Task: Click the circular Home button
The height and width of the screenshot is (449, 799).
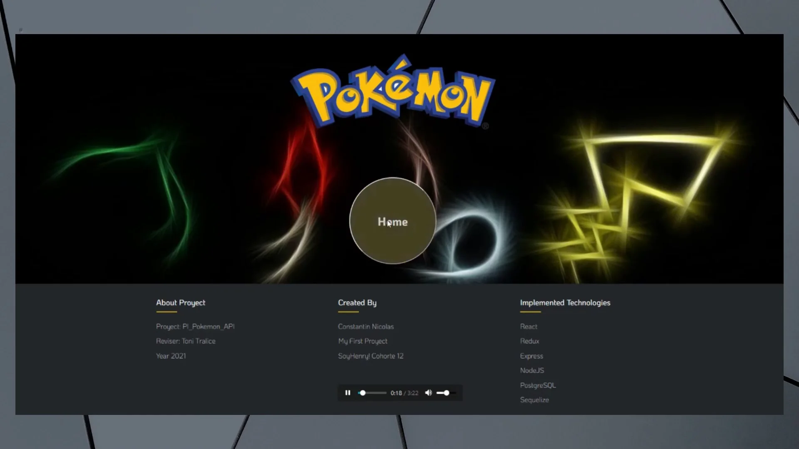Action: (x=392, y=222)
